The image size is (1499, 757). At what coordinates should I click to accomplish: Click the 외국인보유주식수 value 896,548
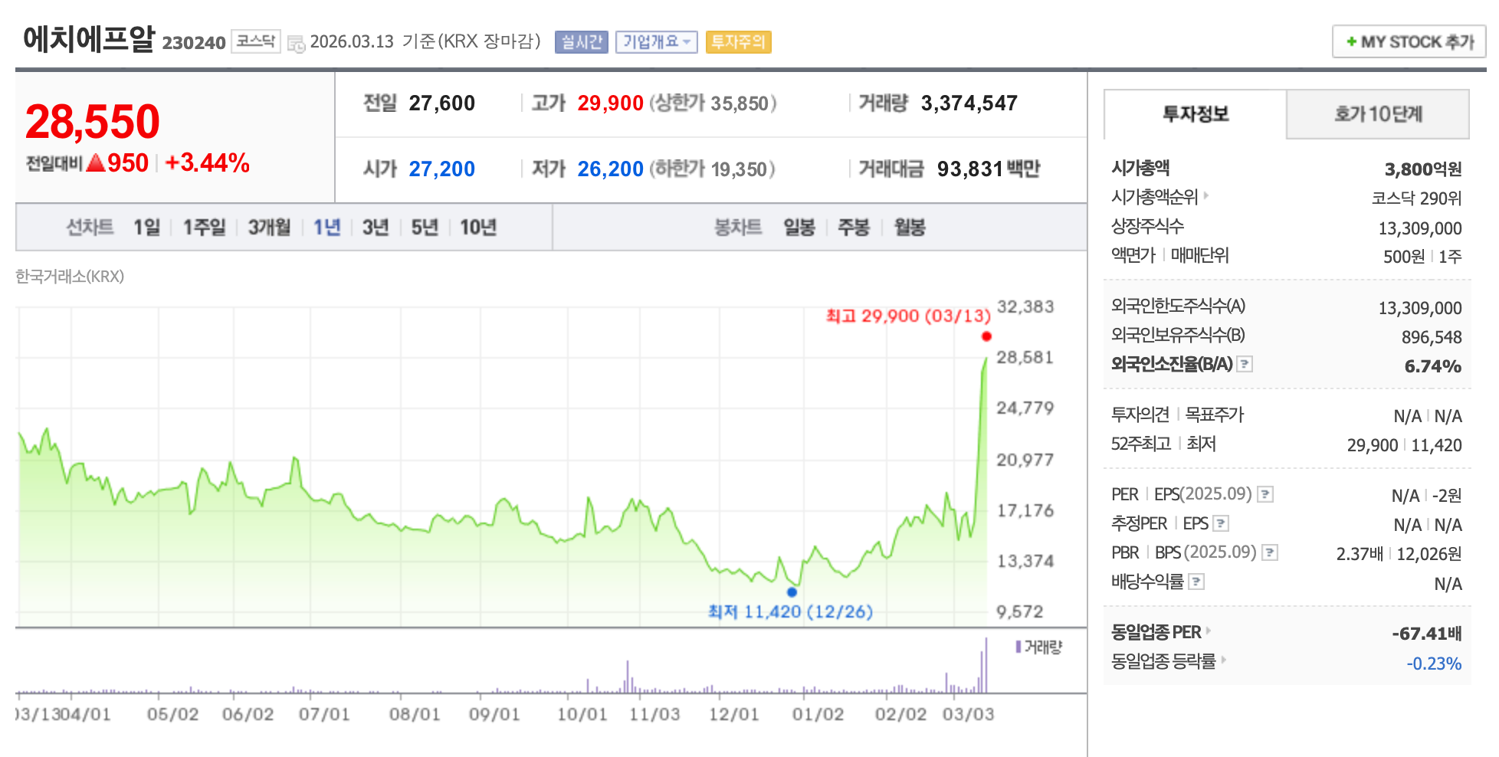(1432, 337)
